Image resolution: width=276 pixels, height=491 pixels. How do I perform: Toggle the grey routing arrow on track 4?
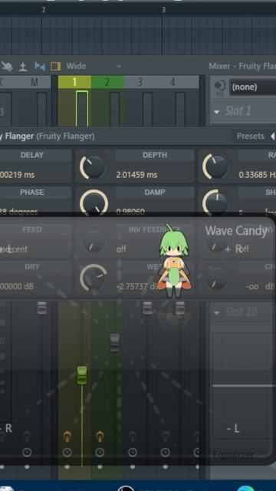tap(166, 436)
